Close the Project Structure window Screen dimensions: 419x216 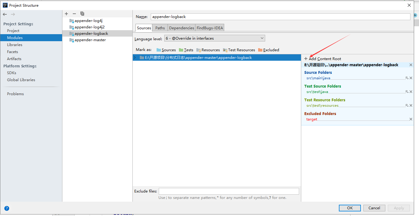point(409,5)
